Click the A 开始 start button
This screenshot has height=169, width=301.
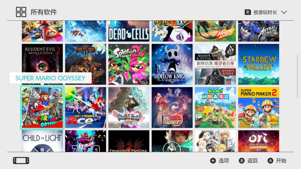tap(277, 161)
